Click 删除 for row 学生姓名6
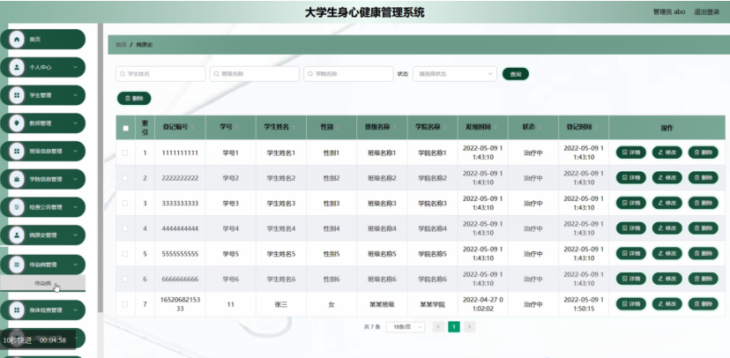The width and height of the screenshot is (730, 358). [703, 279]
